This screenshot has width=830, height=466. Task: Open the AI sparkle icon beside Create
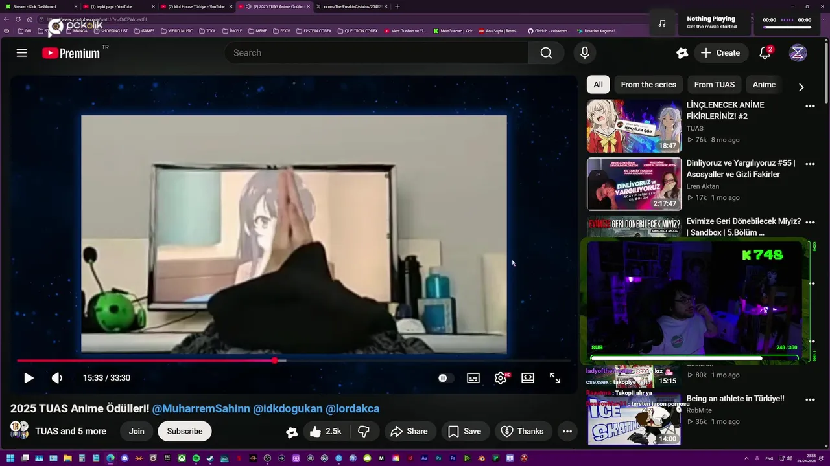[682, 53]
